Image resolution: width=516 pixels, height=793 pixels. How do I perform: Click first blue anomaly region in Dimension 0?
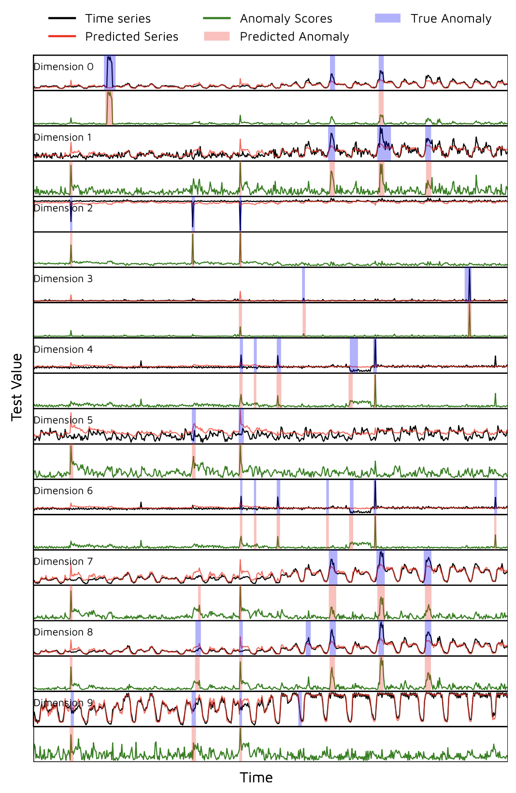point(110,72)
